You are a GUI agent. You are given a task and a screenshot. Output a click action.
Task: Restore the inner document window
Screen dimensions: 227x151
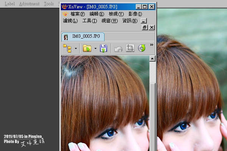pyautogui.click(x=145, y=28)
